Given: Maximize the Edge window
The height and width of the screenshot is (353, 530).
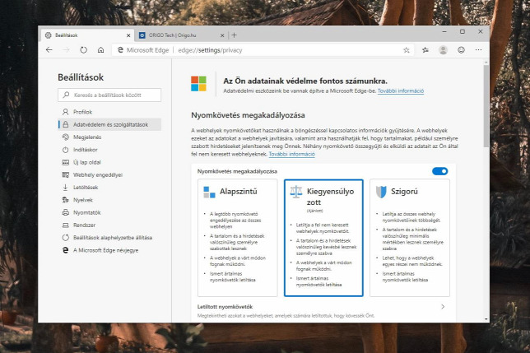Looking at the screenshot, I should [x=463, y=31].
